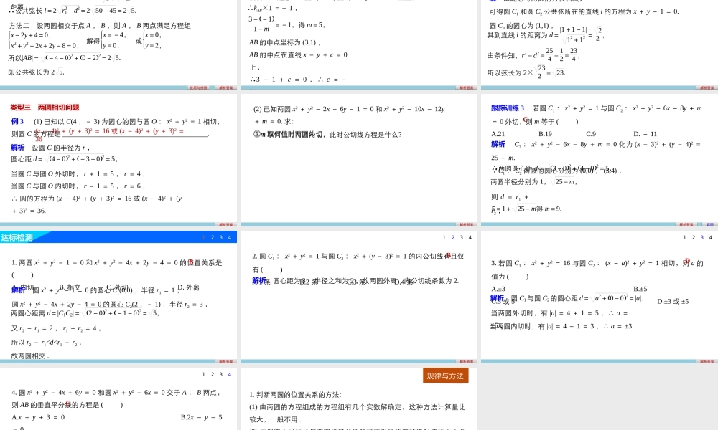Click 解析答案 on the AB midpoint slide
This screenshot has width=718, height=430.
click(x=466, y=87)
